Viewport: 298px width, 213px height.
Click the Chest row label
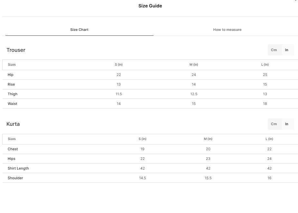[x=13, y=149]
